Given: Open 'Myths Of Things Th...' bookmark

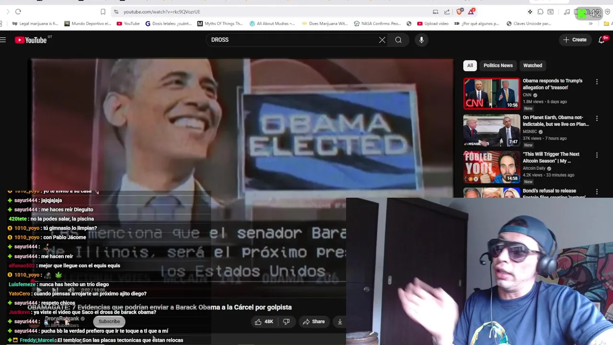Looking at the screenshot, I should pyautogui.click(x=220, y=23).
